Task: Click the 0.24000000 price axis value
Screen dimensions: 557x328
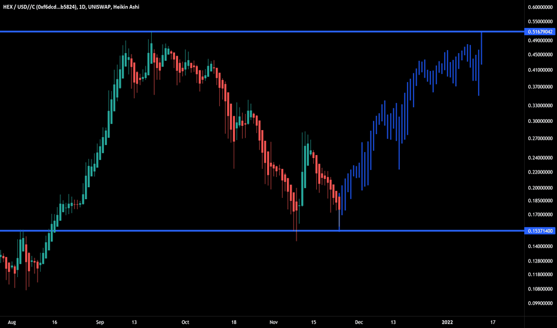Action: tap(540, 157)
